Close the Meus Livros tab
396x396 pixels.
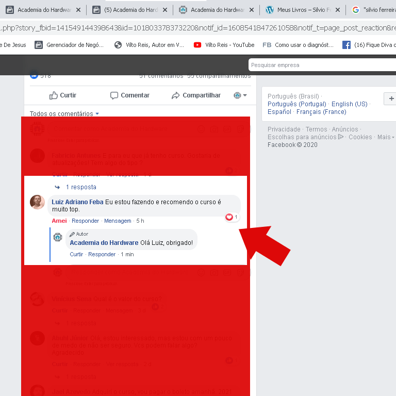338,10
